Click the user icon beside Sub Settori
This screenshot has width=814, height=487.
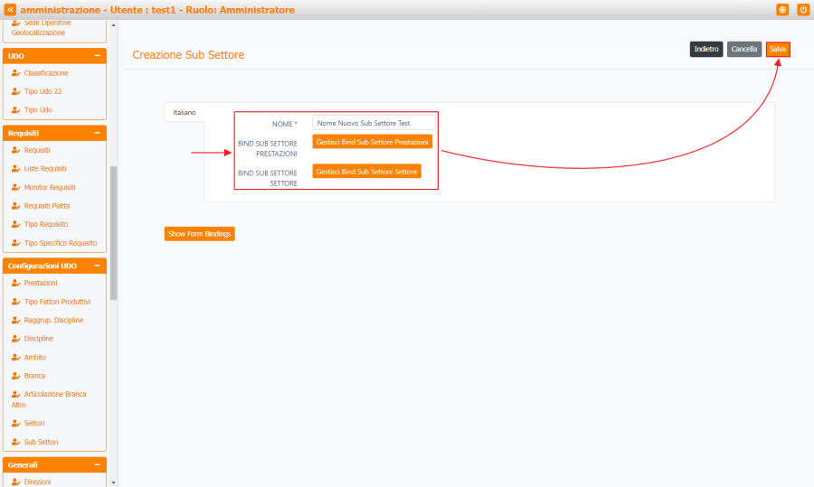[15, 442]
